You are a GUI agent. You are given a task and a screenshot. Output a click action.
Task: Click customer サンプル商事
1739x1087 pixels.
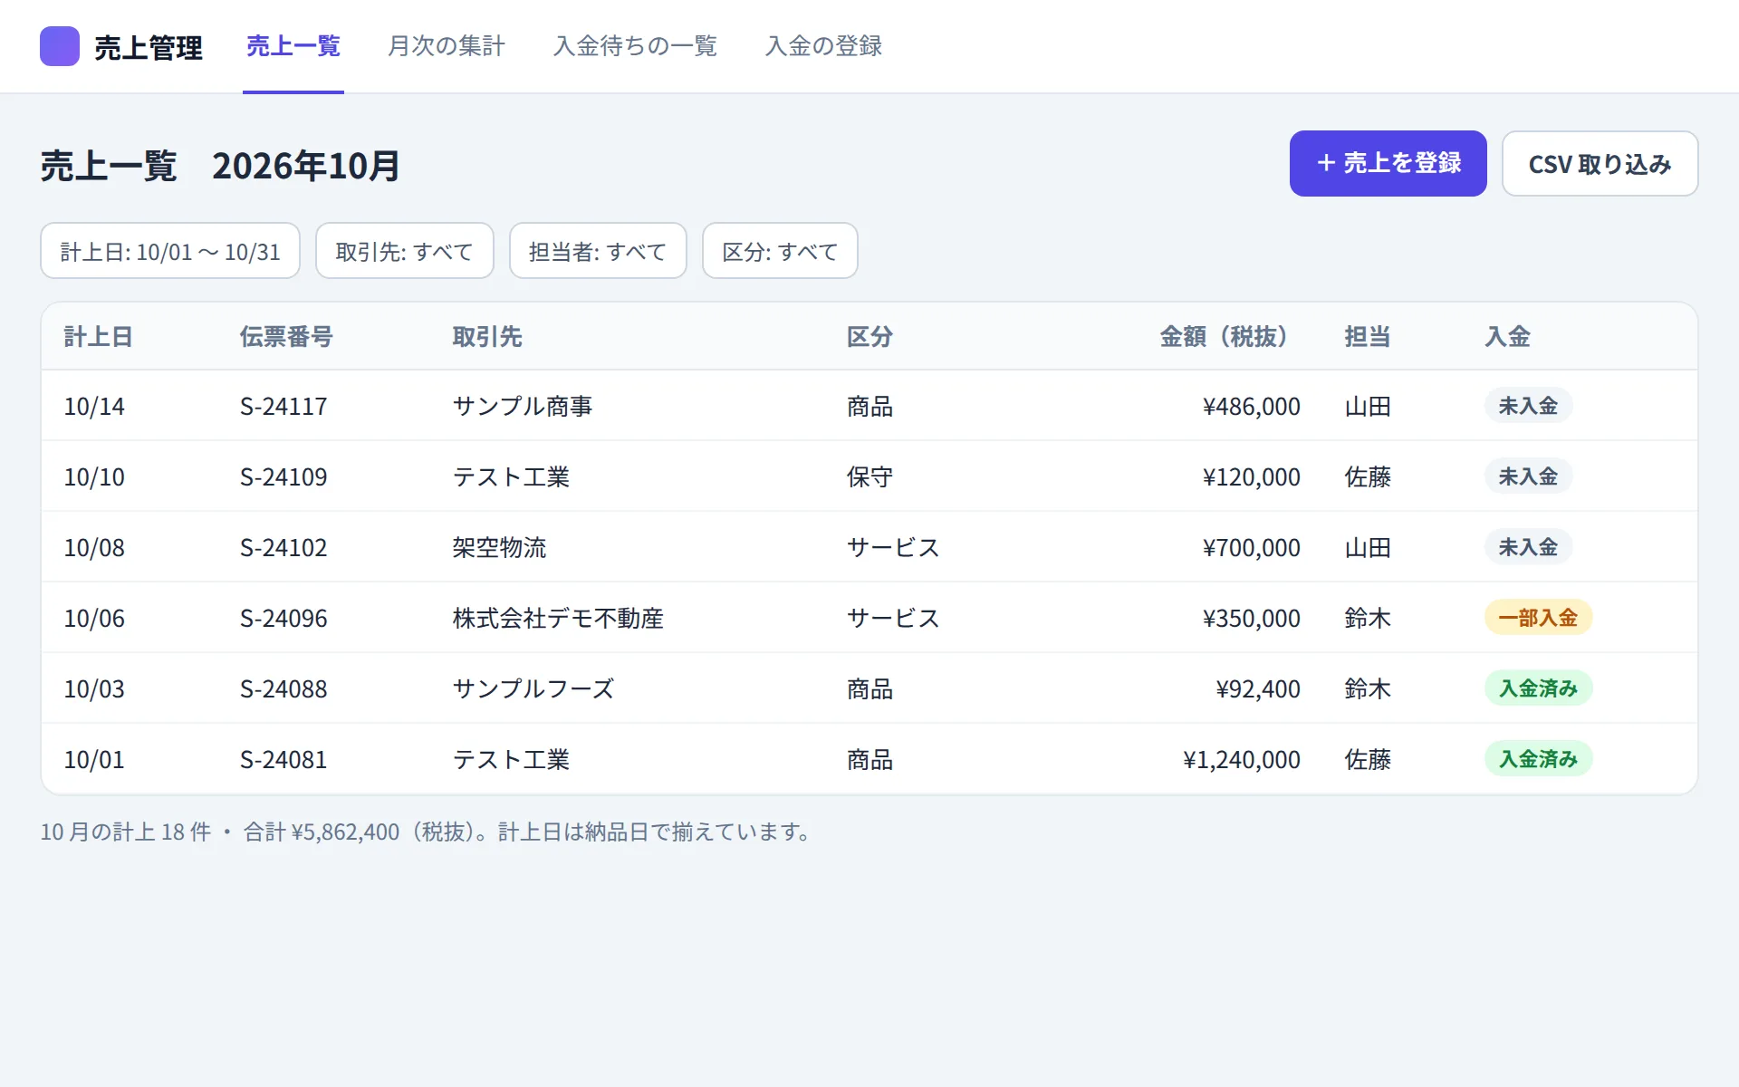pos(523,406)
